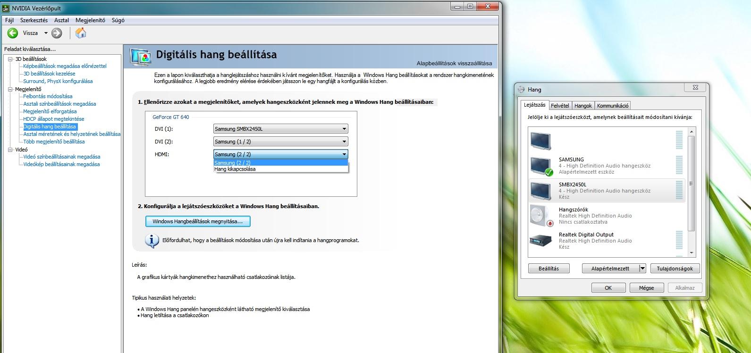This screenshot has width=751, height=353.
Task: Open the Szerkesztés menu
Action: coord(34,20)
